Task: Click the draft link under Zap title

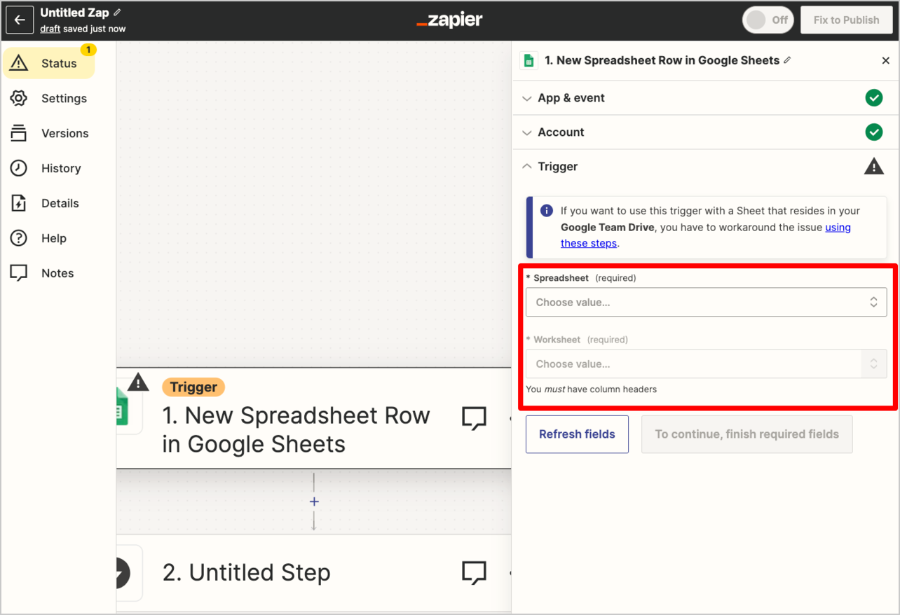Action: click(x=50, y=29)
